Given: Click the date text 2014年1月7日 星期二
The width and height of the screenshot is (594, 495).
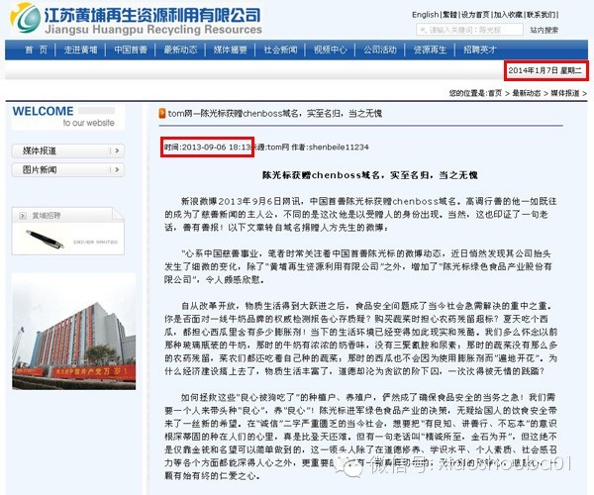Looking at the screenshot, I should pyautogui.click(x=544, y=70).
